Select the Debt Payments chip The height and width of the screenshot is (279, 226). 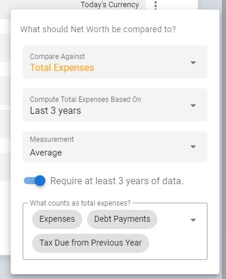point(122,219)
